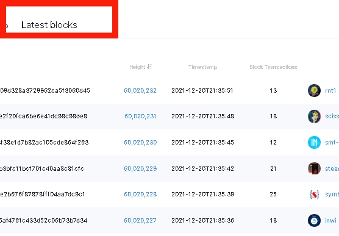Click the transaction count 13
The width and height of the screenshot is (339, 236).
pos(273,90)
